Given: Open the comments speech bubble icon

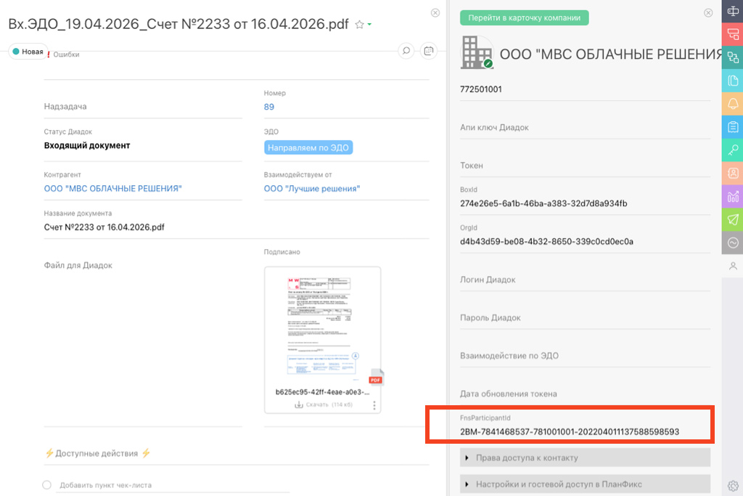Looking at the screenshot, I should pos(406,51).
